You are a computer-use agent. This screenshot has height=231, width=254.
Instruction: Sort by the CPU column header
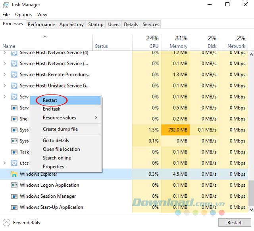coord(146,43)
